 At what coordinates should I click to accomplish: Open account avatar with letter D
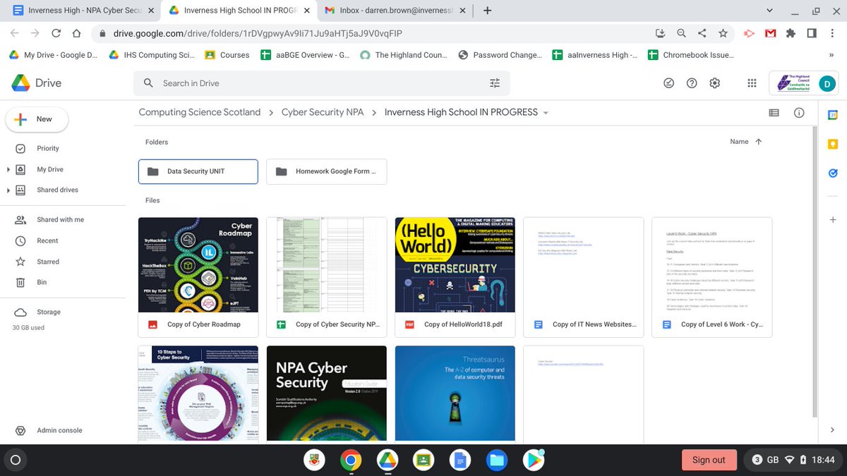click(827, 83)
